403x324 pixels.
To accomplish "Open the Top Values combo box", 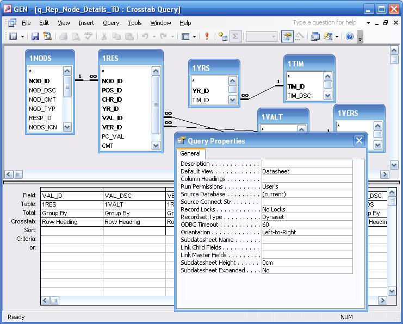I will point(262,36).
